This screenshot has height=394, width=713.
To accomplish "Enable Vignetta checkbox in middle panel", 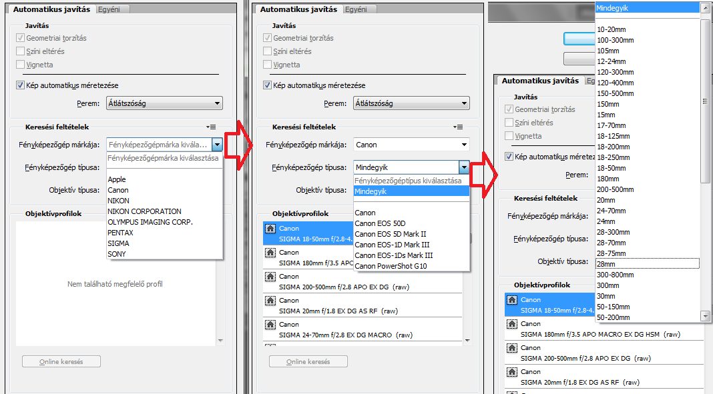I will [267, 65].
